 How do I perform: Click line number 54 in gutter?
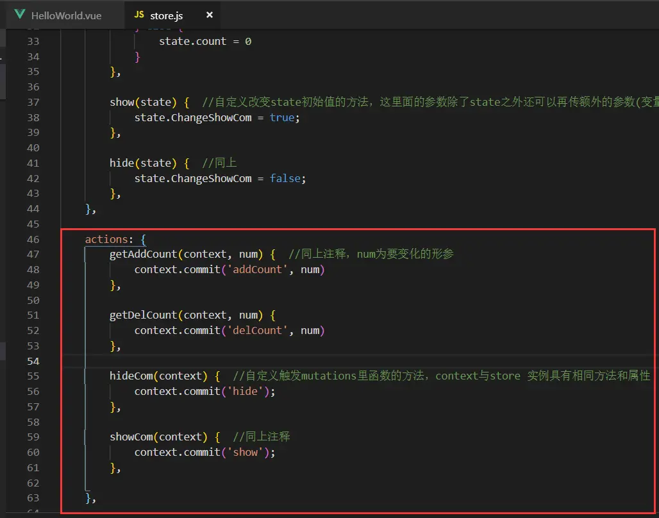click(33, 361)
